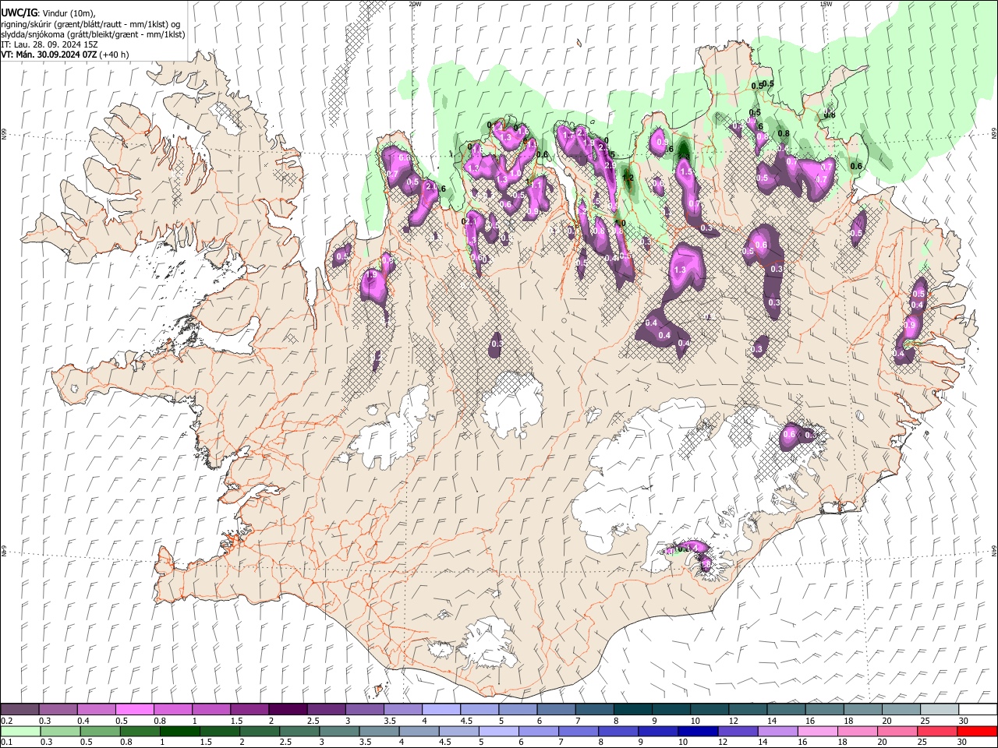Select the 'rigning/skúrir' description line
998x748 pixels.
pos(92,24)
